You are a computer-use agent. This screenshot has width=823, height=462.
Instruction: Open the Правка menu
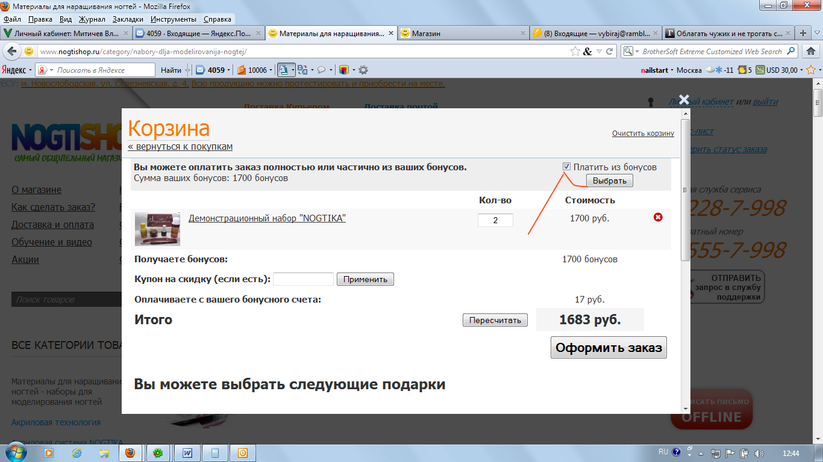click(40, 19)
